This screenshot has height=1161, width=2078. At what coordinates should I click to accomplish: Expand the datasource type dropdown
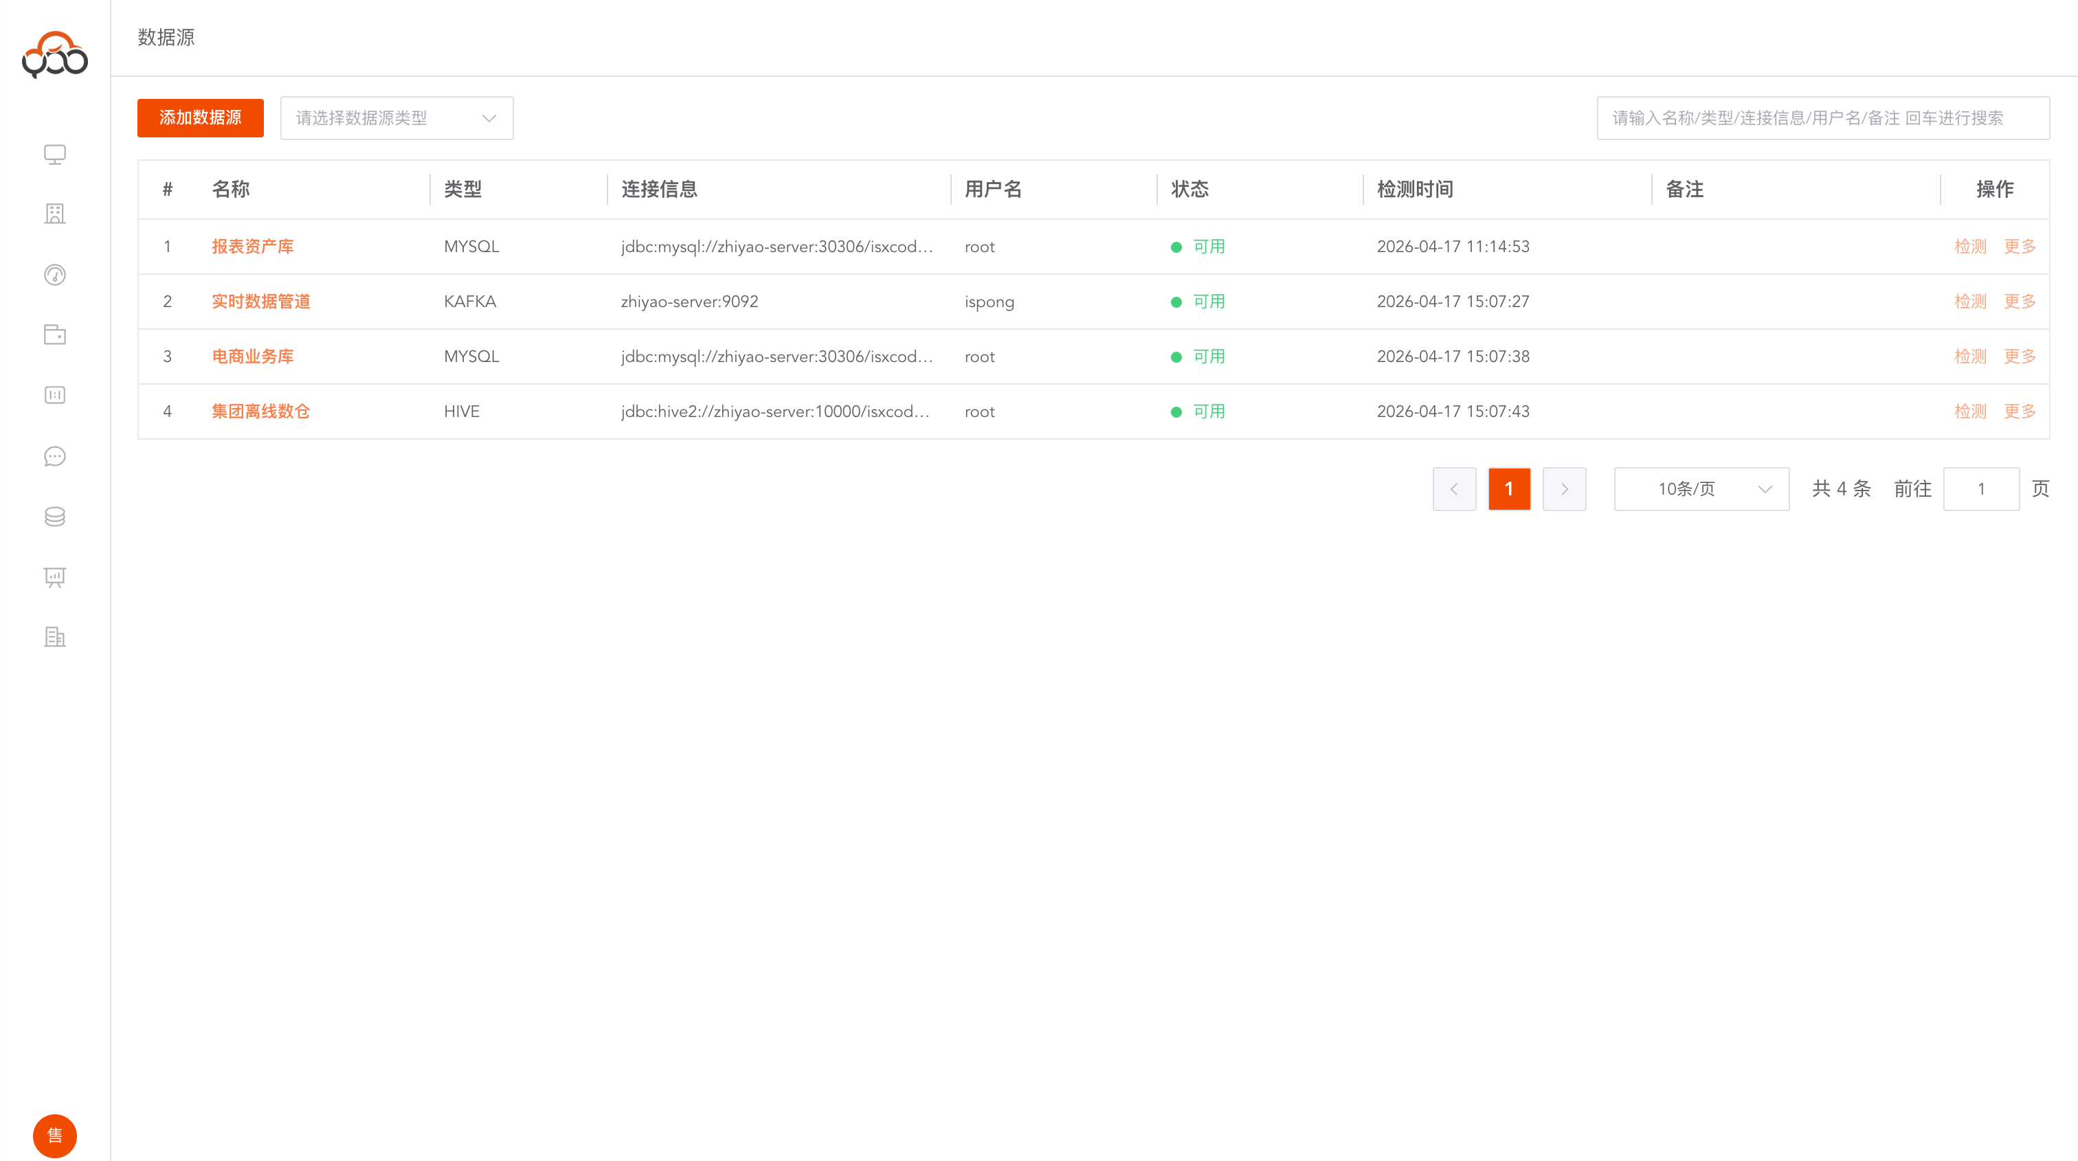point(396,117)
